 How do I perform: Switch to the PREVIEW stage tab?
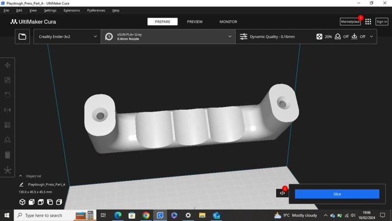[195, 22]
